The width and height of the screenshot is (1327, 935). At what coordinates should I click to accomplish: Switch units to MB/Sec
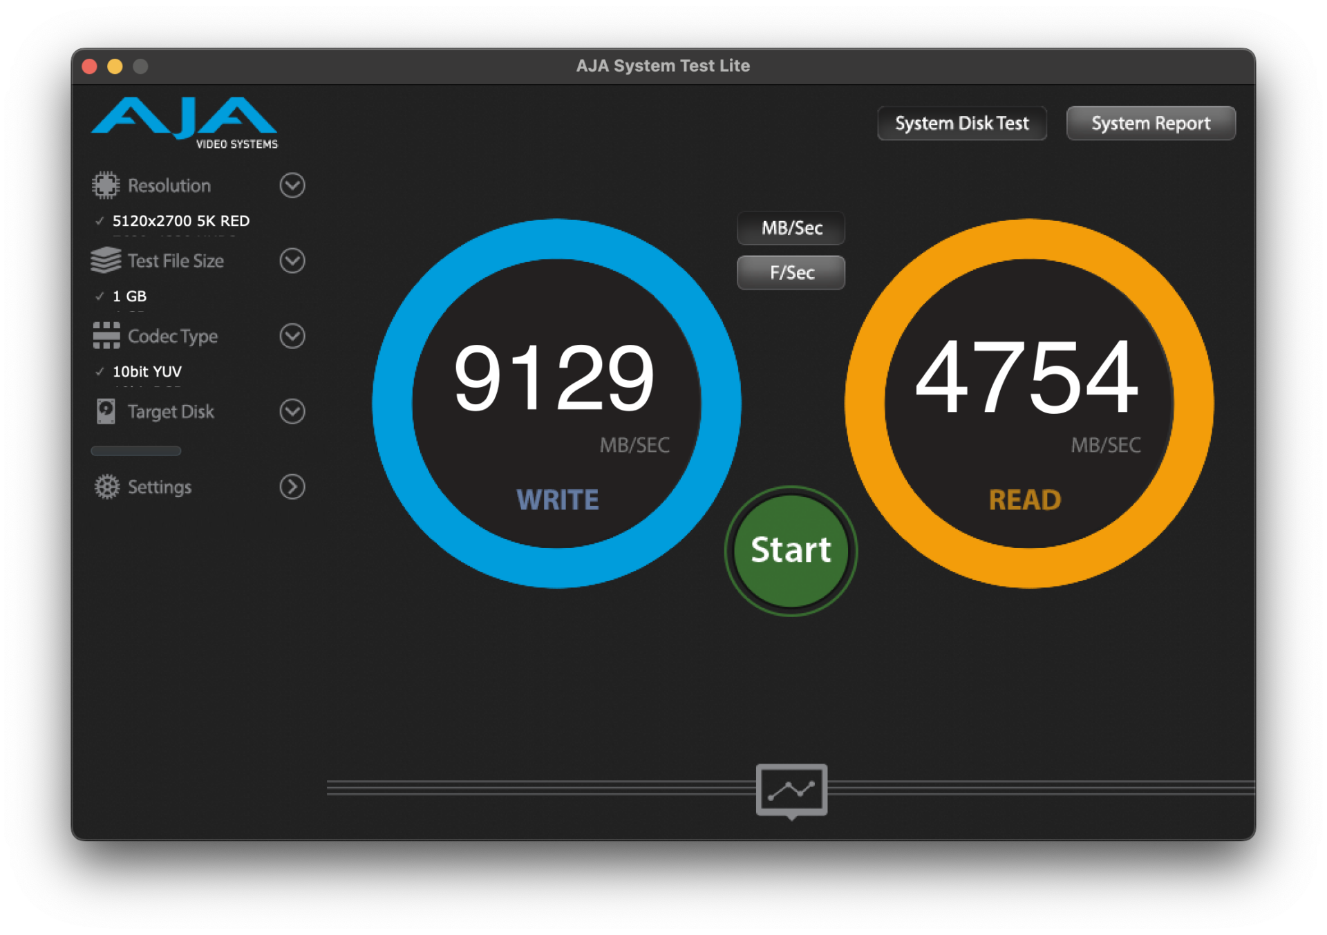coord(791,228)
